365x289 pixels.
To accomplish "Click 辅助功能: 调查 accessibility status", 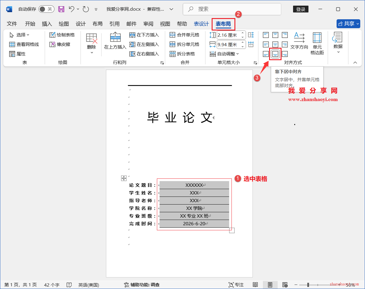I will (x=142, y=285).
